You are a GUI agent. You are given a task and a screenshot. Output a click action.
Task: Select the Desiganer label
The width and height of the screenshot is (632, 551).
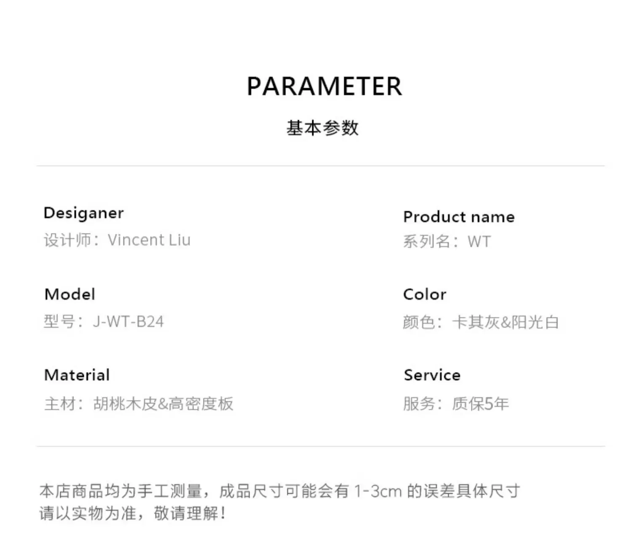(x=84, y=213)
